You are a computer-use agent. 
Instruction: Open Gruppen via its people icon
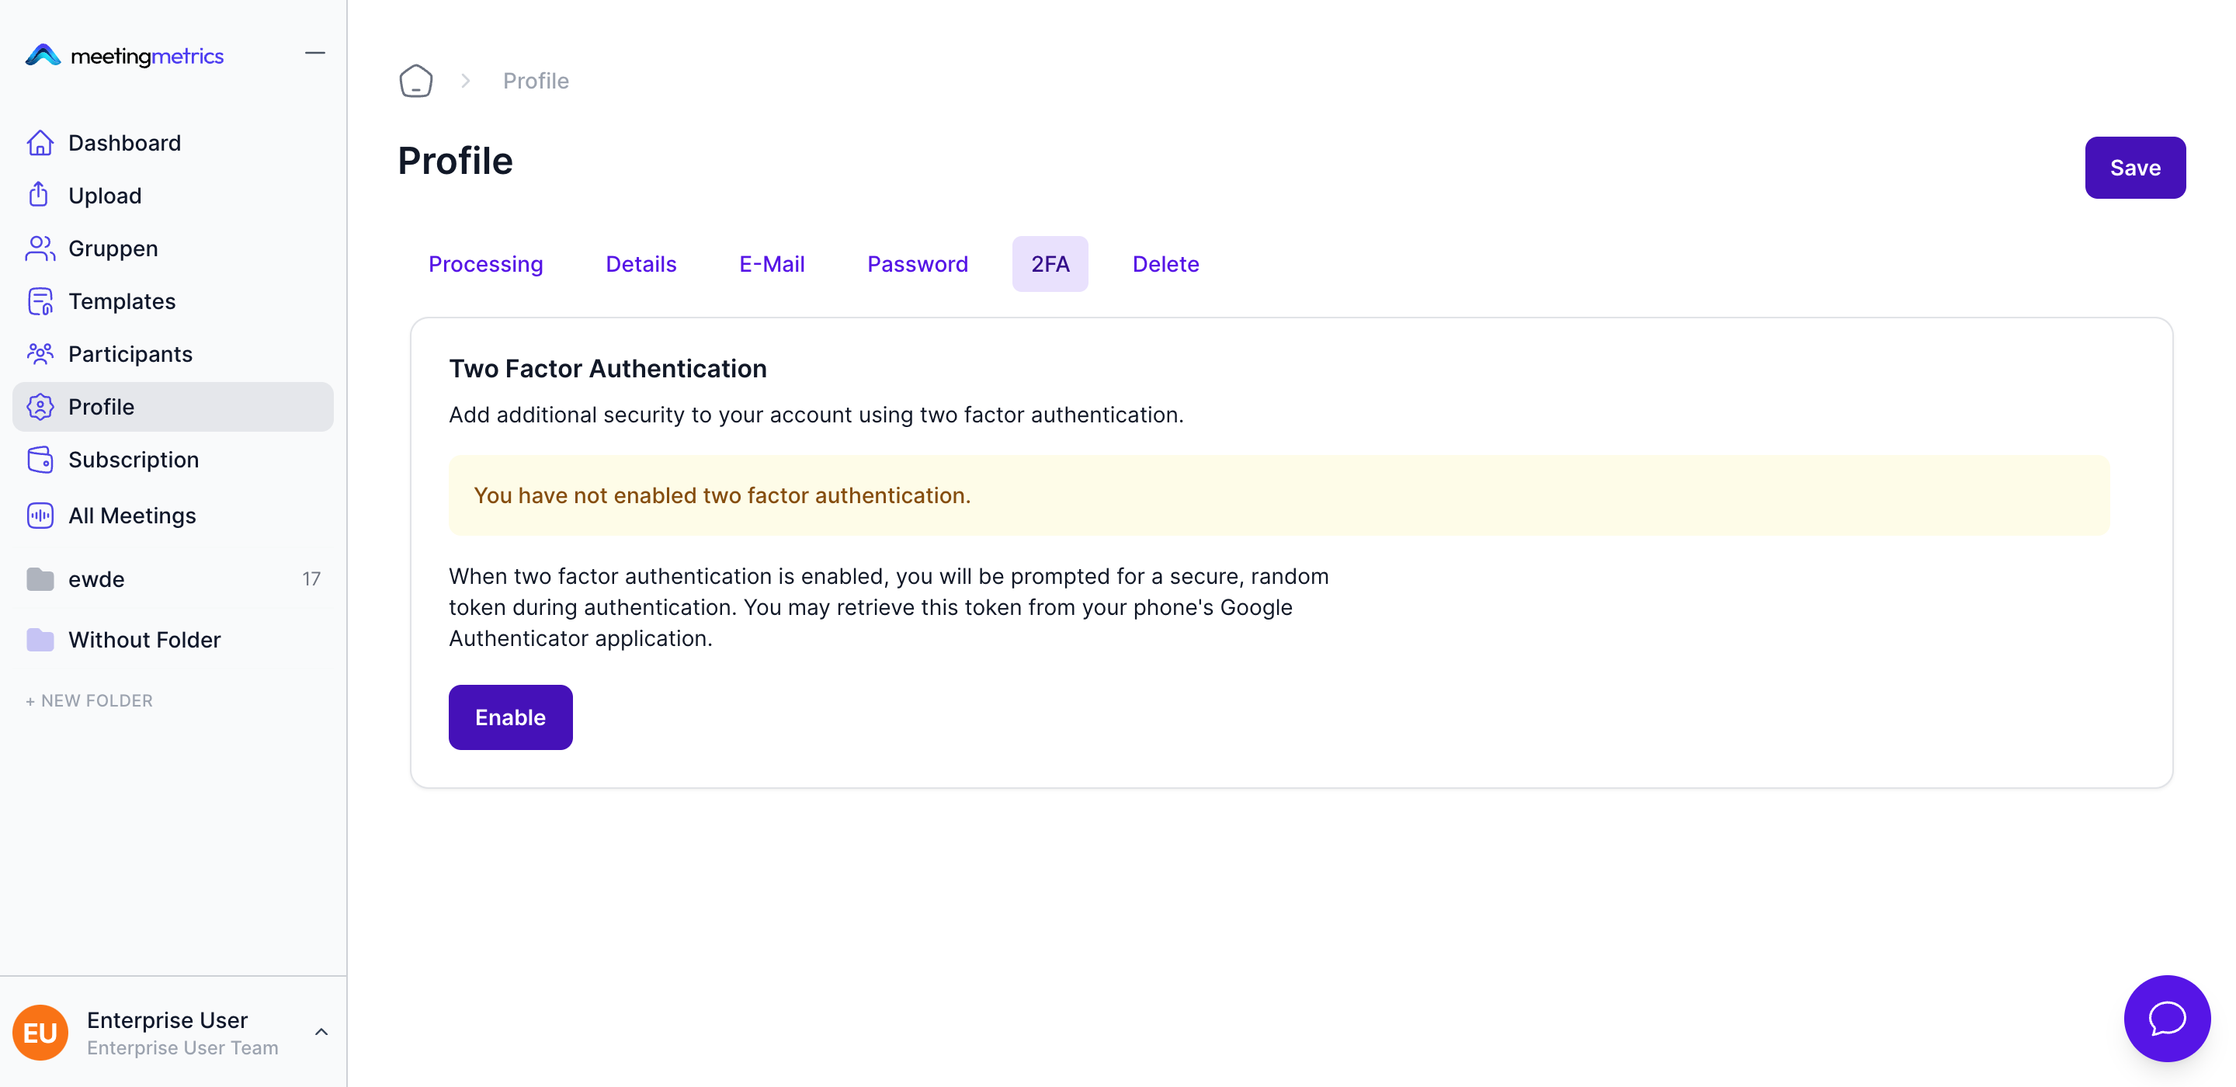tap(40, 248)
